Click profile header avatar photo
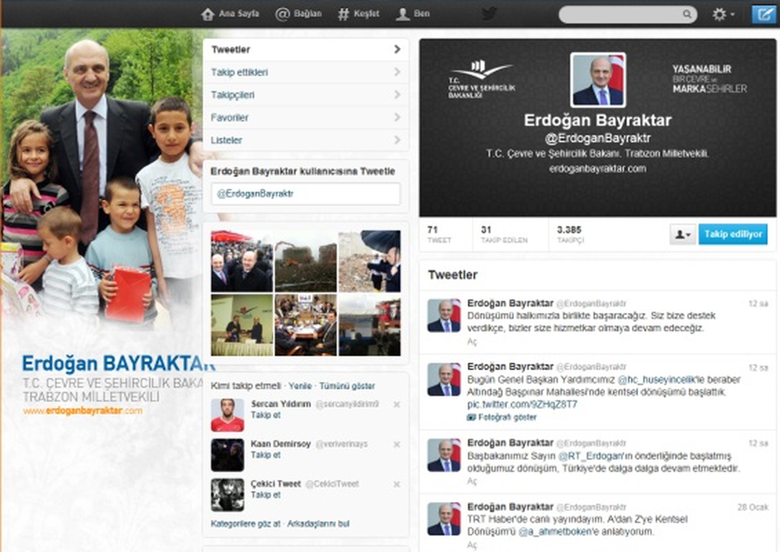The width and height of the screenshot is (780, 552). [598, 80]
